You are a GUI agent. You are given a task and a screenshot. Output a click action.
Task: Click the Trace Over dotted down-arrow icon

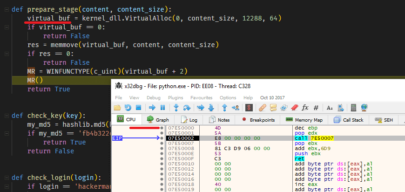(211, 108)
